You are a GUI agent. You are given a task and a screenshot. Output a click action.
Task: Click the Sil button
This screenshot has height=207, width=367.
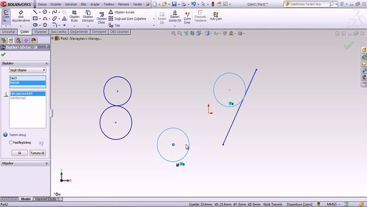(20, 153)
